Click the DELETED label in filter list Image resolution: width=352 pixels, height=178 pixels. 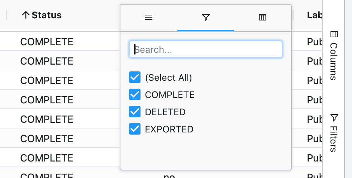click(x=165, y=112)
